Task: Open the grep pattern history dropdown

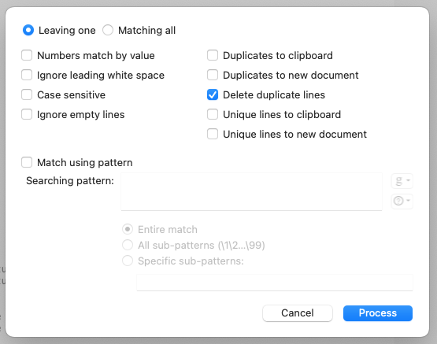Action: (402, 181)
